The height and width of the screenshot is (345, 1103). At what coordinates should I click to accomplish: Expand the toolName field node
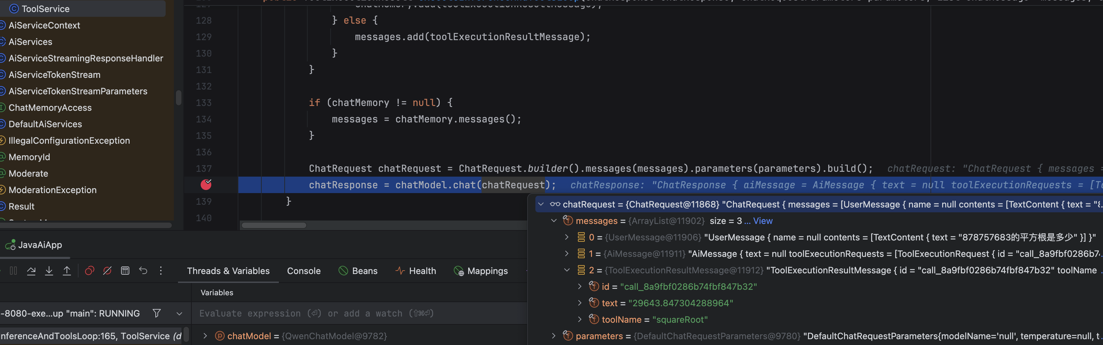pos(580,319)
